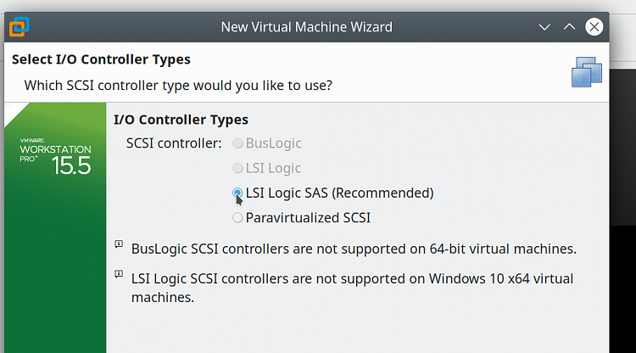Viewport: 636px width, 353px height.
Task: Click the I/O Controller Types section heading
Action: click(x=181, y=120)
